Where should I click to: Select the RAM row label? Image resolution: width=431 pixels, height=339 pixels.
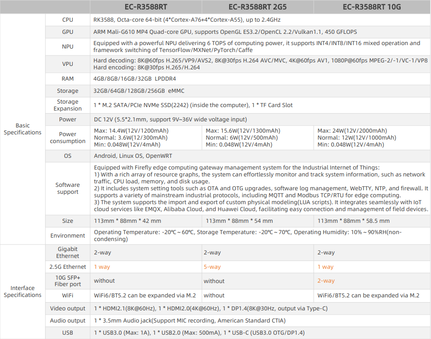68,79
